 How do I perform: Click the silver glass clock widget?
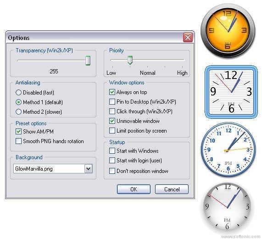228,207
